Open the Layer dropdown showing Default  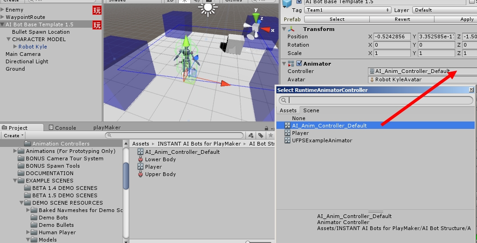click(x=445, y=10)
